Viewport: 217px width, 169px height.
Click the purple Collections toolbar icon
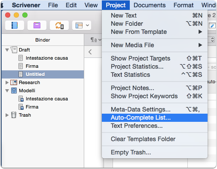(x=37, y=25)
